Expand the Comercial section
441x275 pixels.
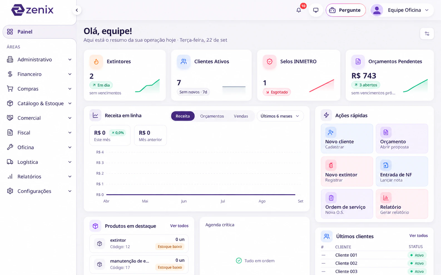click(x=39, y=118)
